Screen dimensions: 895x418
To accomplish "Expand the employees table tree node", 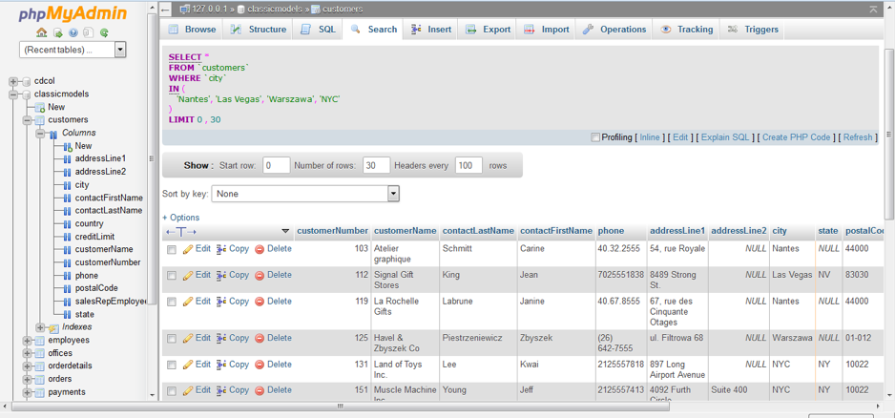I will click(28, 340).
